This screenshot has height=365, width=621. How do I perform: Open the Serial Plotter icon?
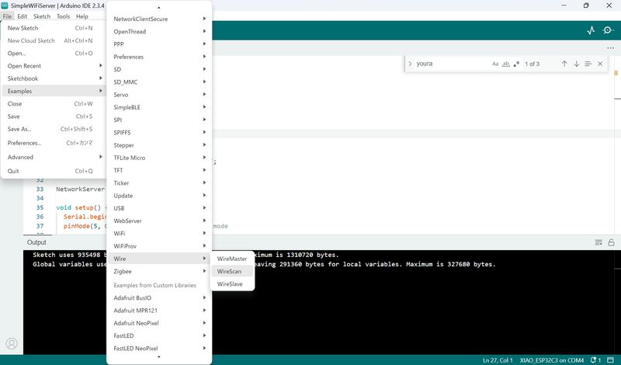[591, 30]
